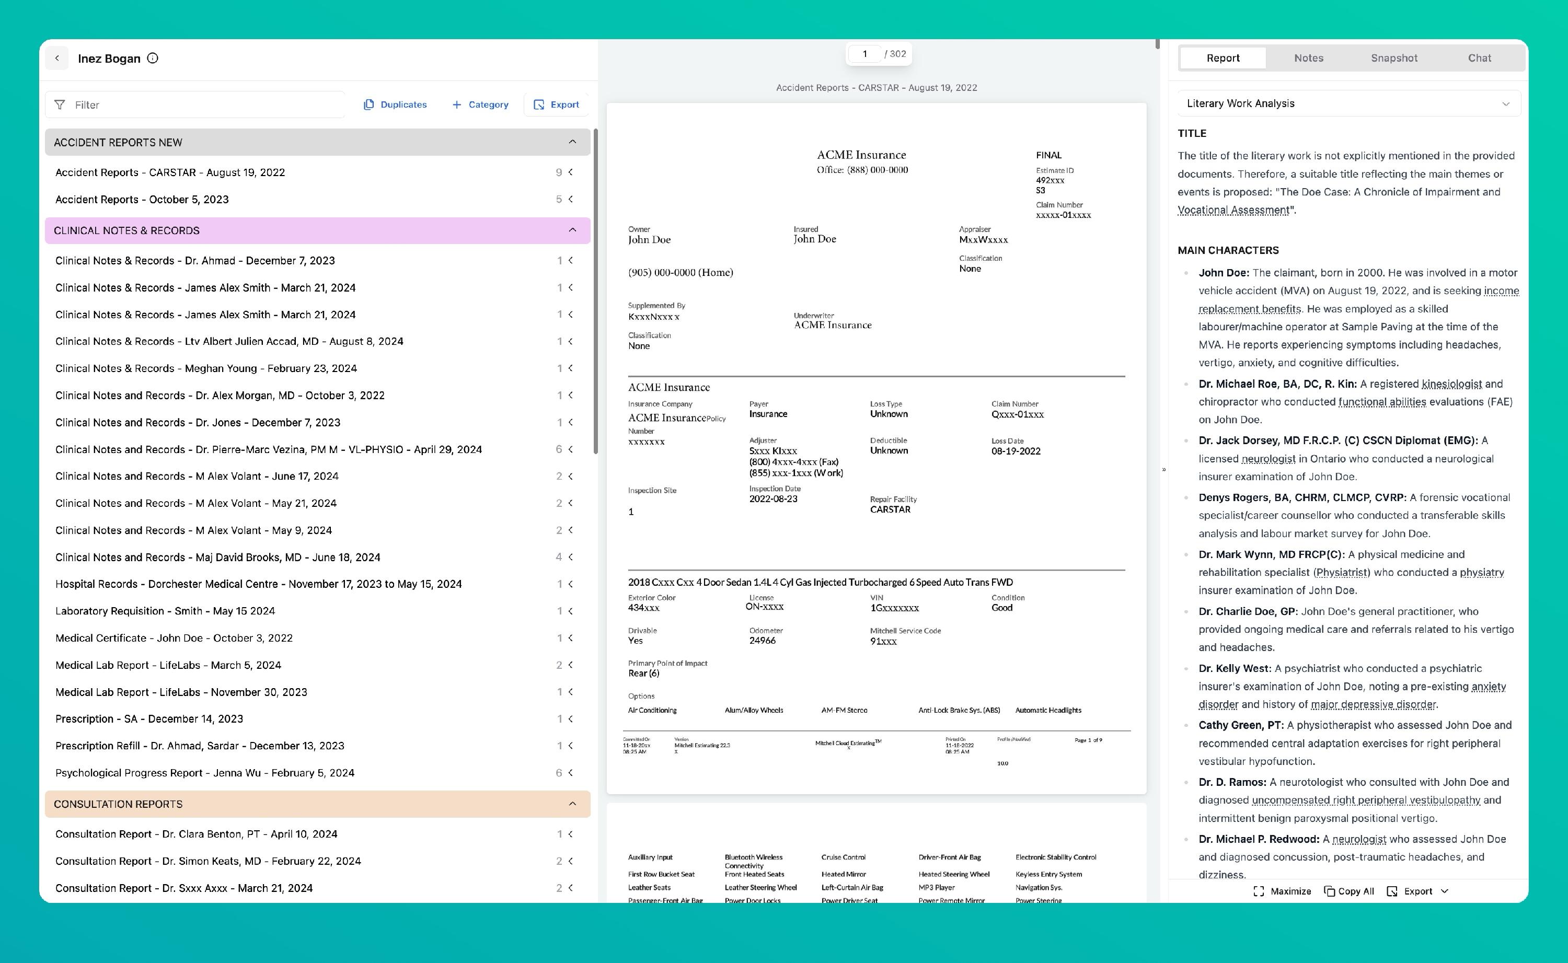Expand the Accident Reports CARSTAR August 19 entry
The width and height of the screenshot is (1568, 963).
571,172
